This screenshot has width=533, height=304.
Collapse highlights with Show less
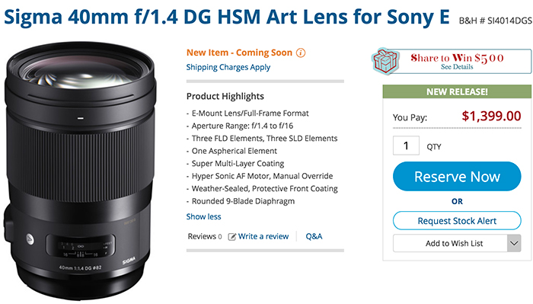[203, 216]
